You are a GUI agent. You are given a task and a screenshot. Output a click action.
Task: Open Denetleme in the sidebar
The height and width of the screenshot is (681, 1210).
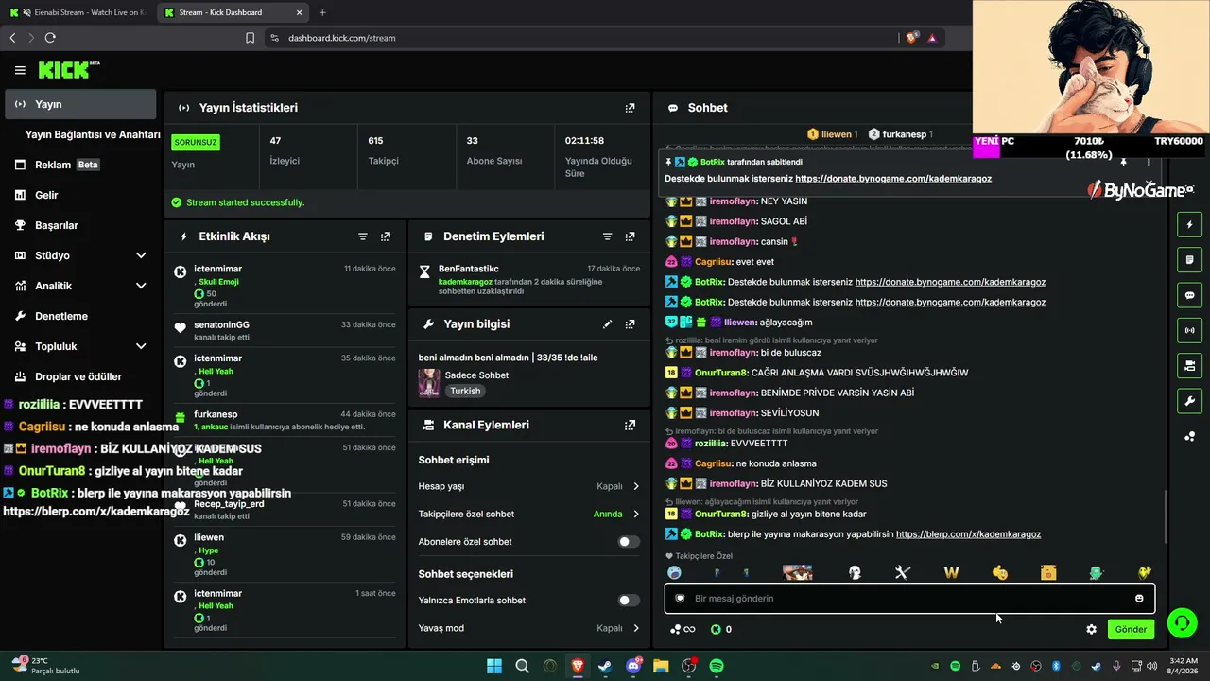80,316
